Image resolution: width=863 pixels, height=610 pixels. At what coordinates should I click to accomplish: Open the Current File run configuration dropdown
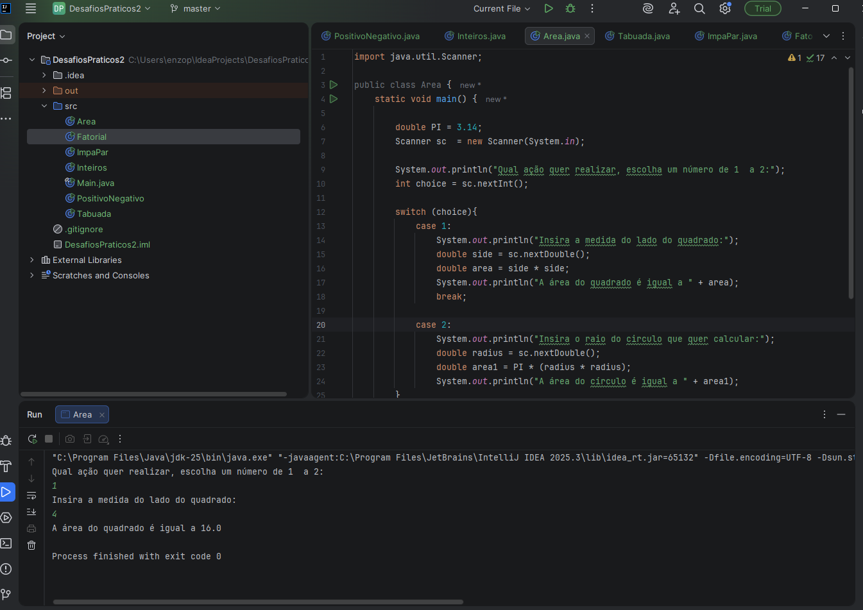(502, 8)
